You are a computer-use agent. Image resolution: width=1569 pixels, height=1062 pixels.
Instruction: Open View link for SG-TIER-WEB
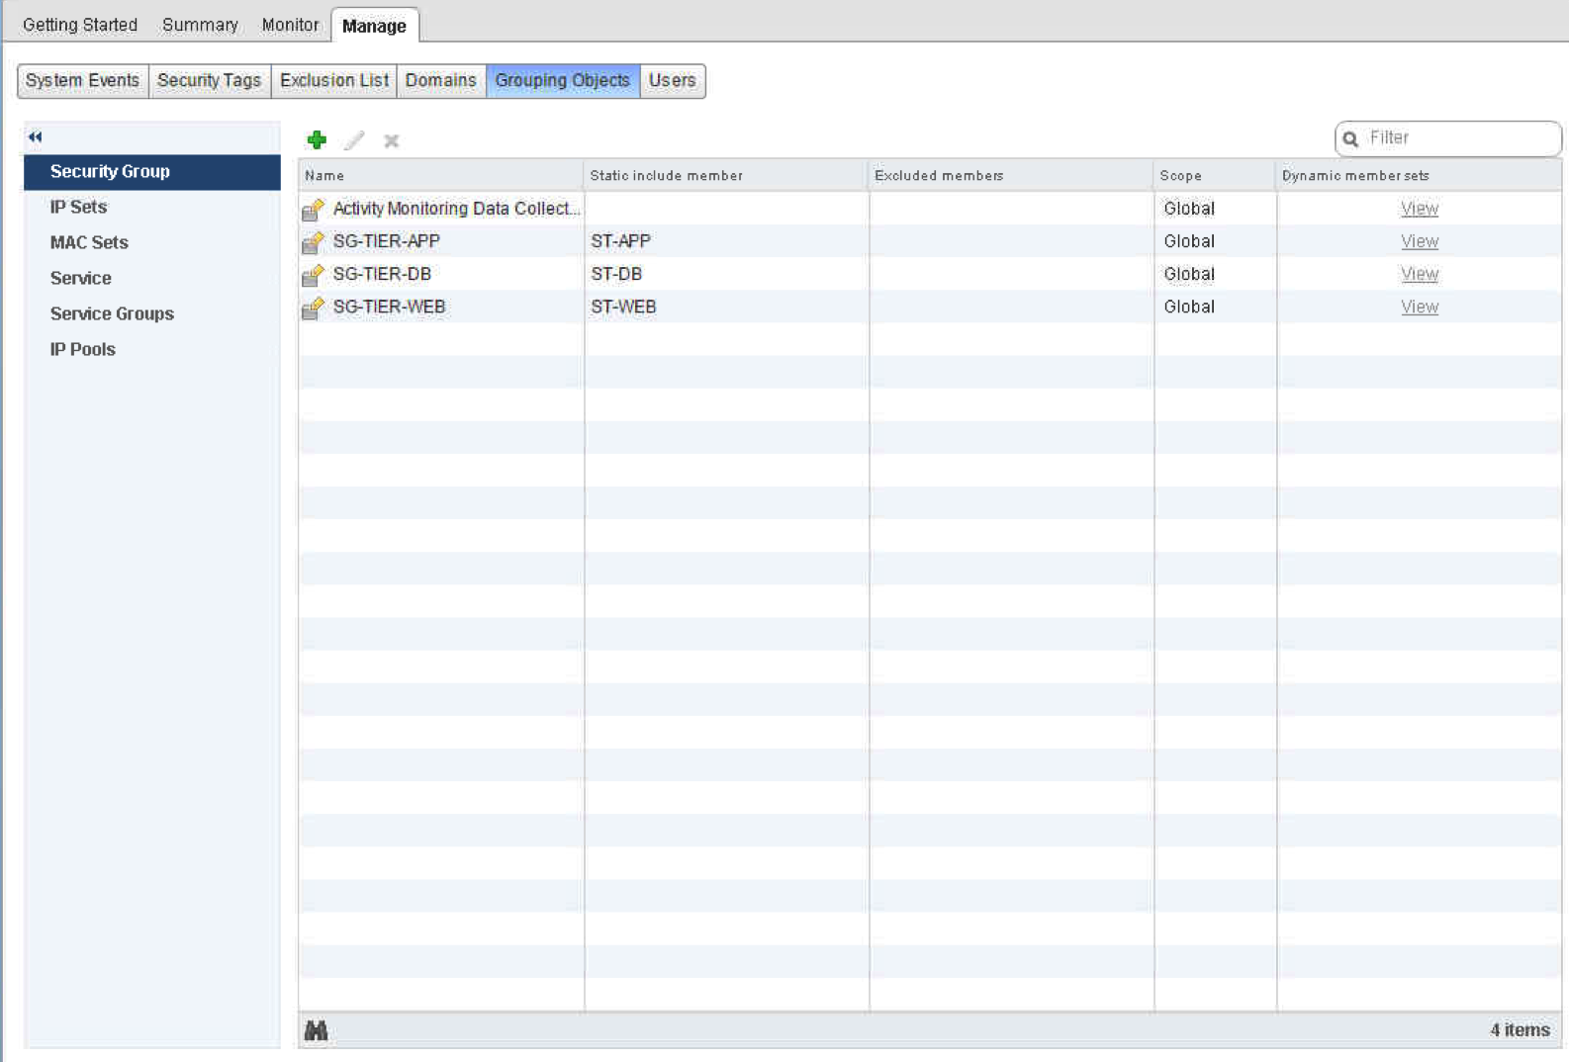(x=1419, y=307)
